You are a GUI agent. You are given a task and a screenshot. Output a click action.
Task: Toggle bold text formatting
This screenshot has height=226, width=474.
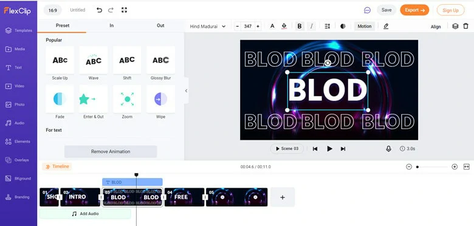pos(299,26)
